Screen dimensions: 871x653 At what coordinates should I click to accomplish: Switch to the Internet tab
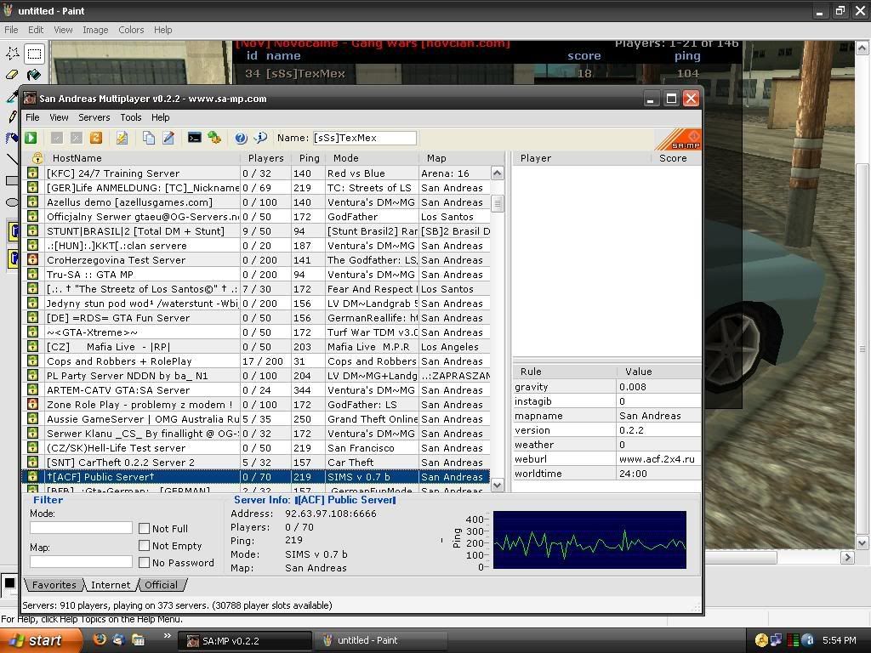[111, 585]
